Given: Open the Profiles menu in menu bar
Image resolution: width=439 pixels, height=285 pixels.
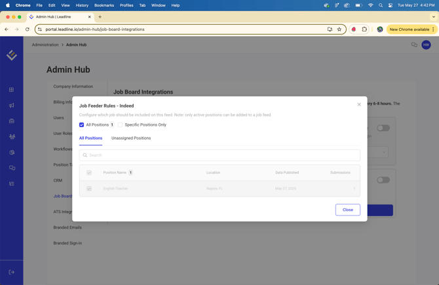Looking at the screenshot, I should point(126,5).
